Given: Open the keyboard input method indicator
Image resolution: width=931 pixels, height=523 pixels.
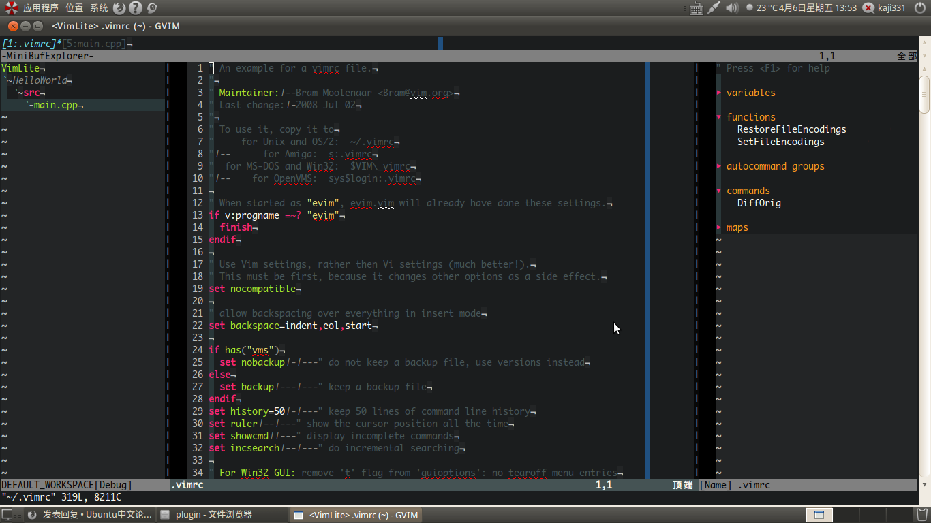Looking at the screenshot, I should click(x=697, y=8).
